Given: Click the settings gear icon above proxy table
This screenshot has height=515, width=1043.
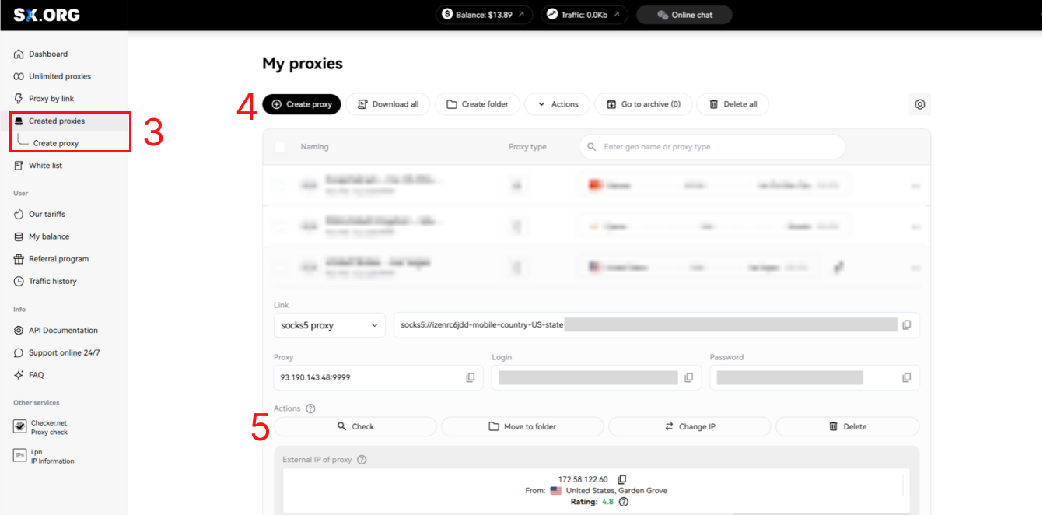Looking at the screenshot, I should [919, 104].
